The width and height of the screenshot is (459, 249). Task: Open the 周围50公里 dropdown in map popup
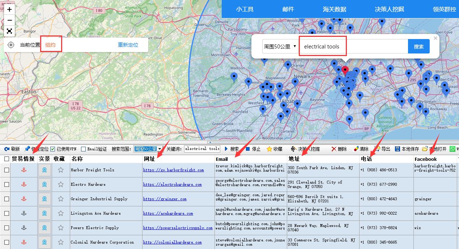point(280,46)
